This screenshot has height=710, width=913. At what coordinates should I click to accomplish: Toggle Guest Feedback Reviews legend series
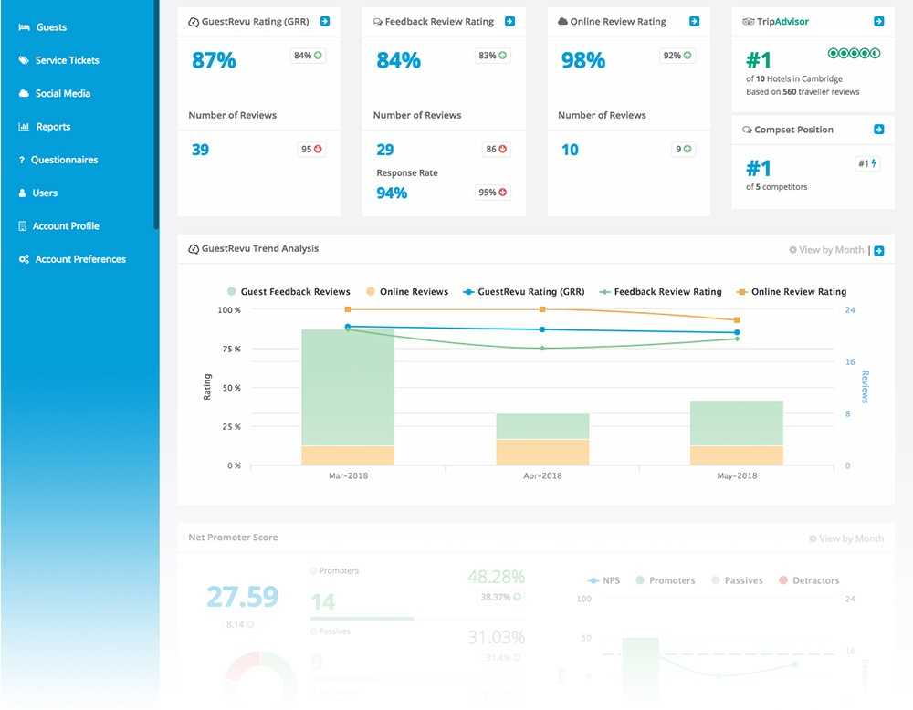[289, 292]
